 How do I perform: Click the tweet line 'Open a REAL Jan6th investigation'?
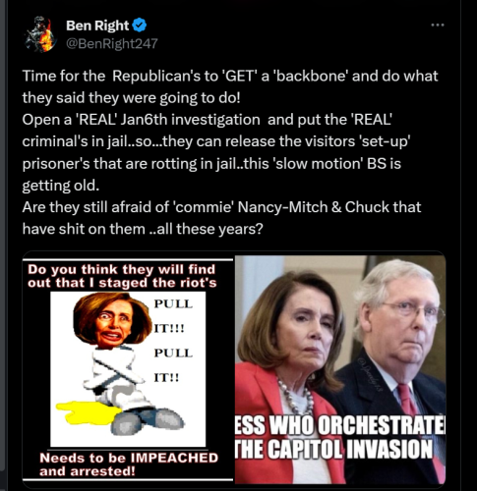tap(208, 120)
